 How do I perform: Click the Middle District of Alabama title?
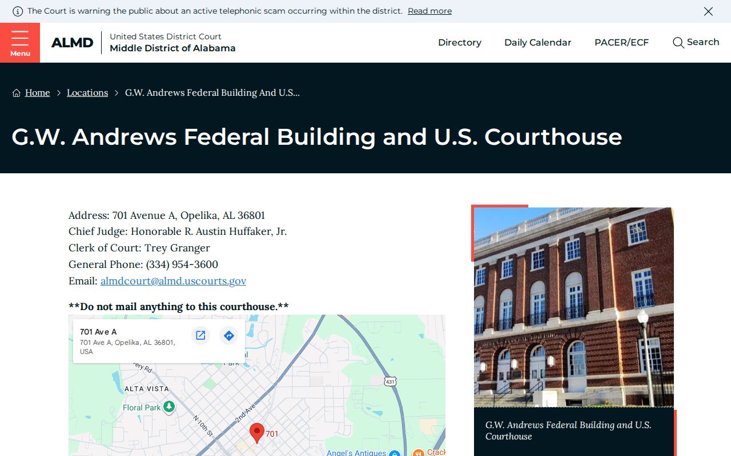coord(172,48)
